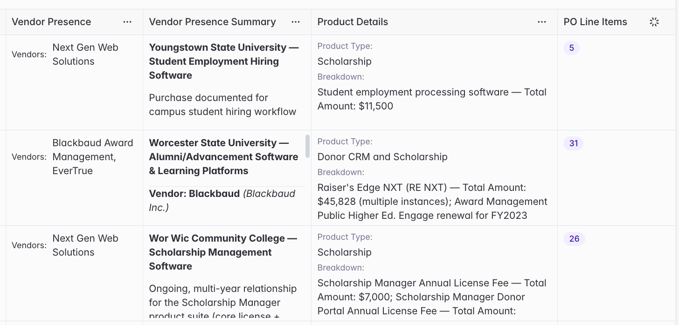
Task: Open Donor CRM and Scholarship product details cell
Action: (x=434, y=178)
